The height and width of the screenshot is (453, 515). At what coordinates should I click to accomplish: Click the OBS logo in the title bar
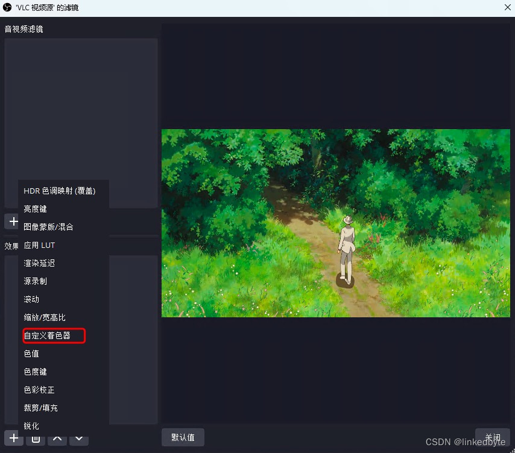pos(8,8)
